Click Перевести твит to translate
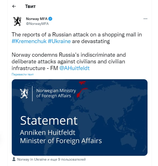 pos(23,74)
